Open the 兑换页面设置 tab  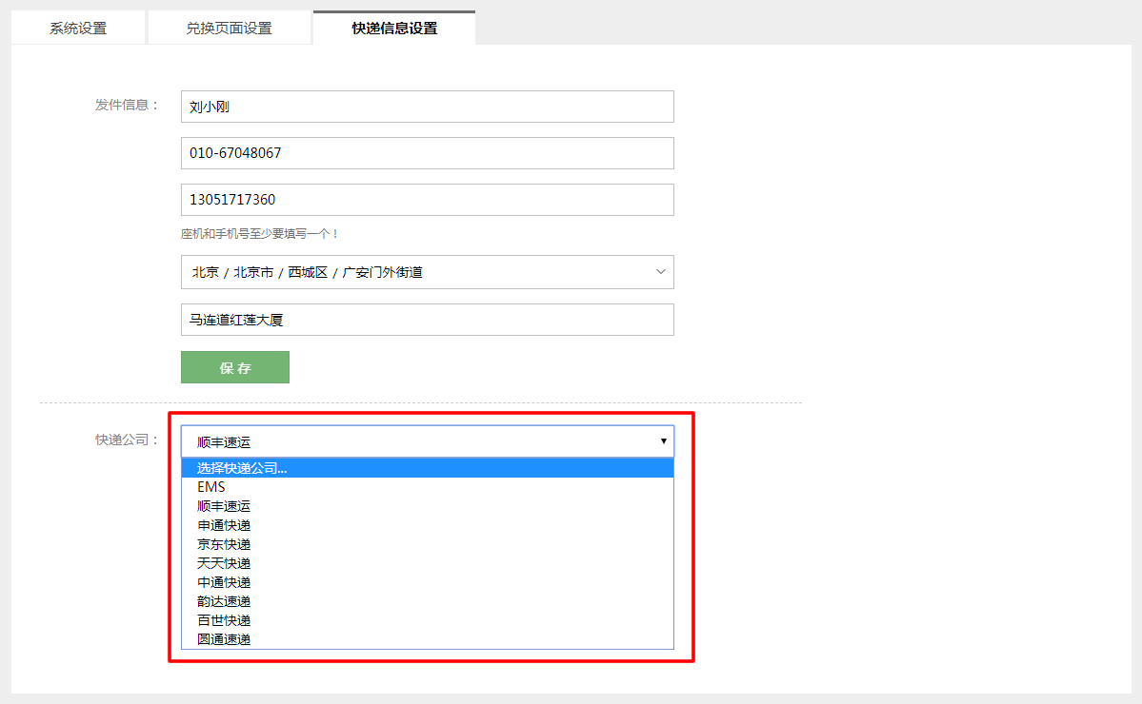(229, 28)
